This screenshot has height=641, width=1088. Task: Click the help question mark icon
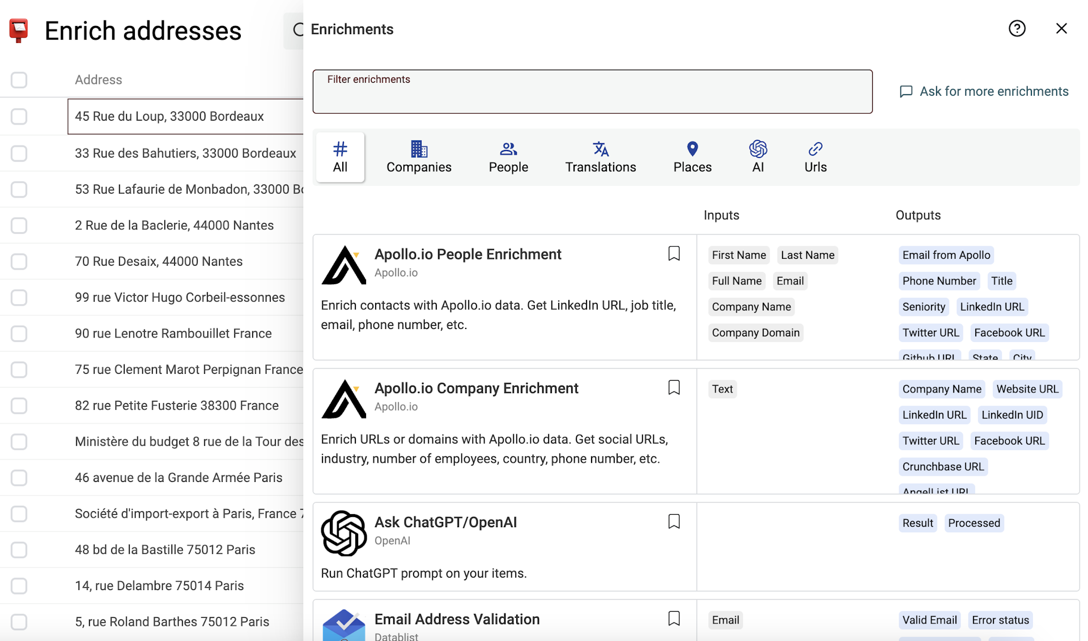(1017, 28)
